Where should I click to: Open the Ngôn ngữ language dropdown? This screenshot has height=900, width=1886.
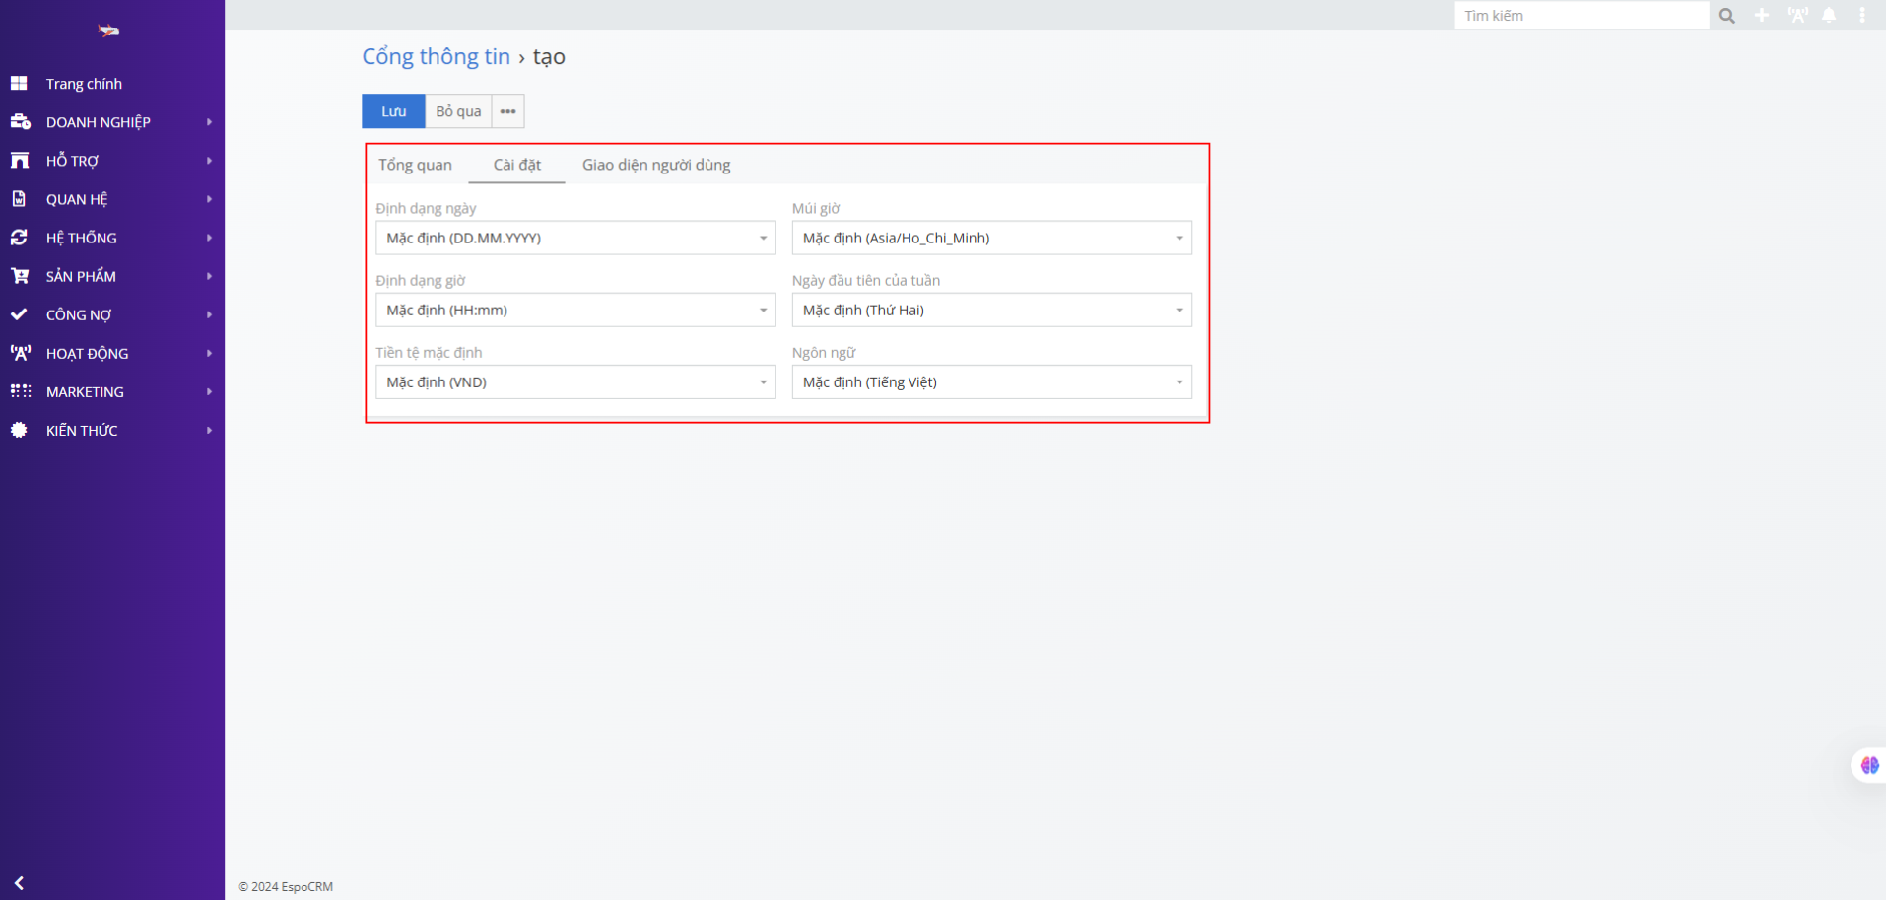click(x=991, y=382)
